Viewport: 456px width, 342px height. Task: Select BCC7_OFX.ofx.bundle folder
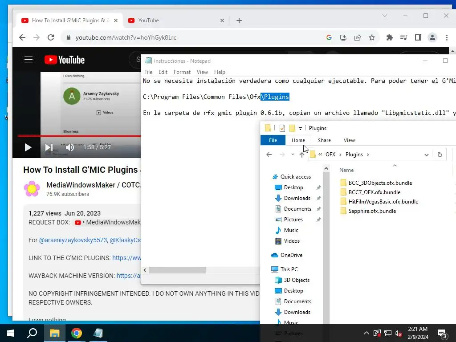[374, 192]
